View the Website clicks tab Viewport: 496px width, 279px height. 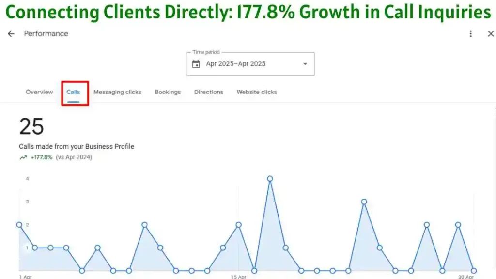point(257,92)
